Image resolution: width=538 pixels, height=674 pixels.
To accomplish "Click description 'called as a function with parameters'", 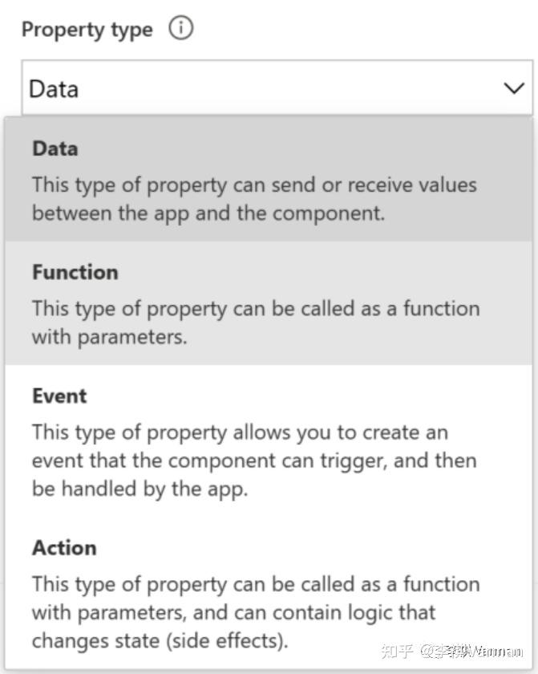I will 256,323.
